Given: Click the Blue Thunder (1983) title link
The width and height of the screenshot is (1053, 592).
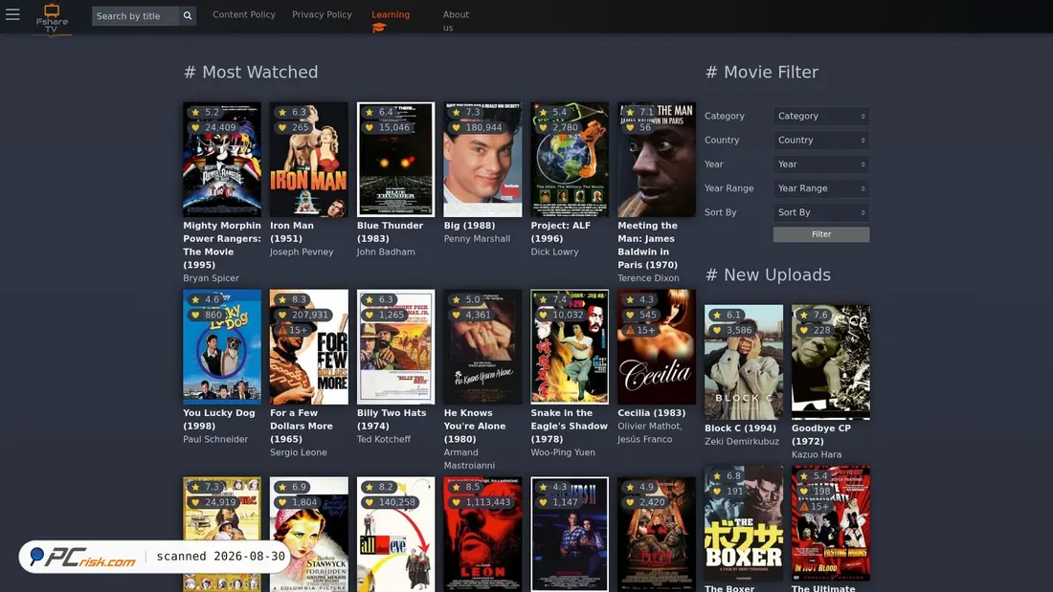Looking at the screenshot, I should (390, 232).
